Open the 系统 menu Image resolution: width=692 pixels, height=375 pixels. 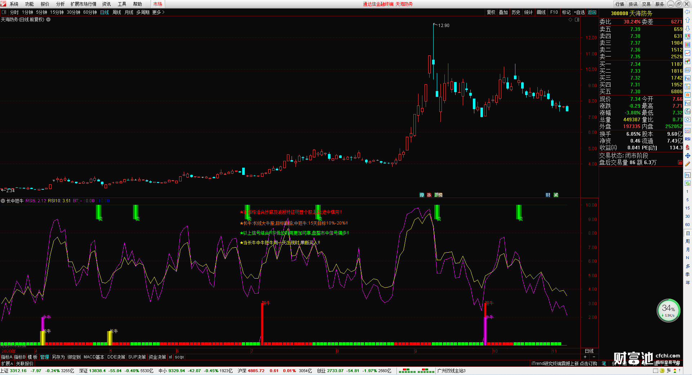pyautogui.click(x=14, y=4)
